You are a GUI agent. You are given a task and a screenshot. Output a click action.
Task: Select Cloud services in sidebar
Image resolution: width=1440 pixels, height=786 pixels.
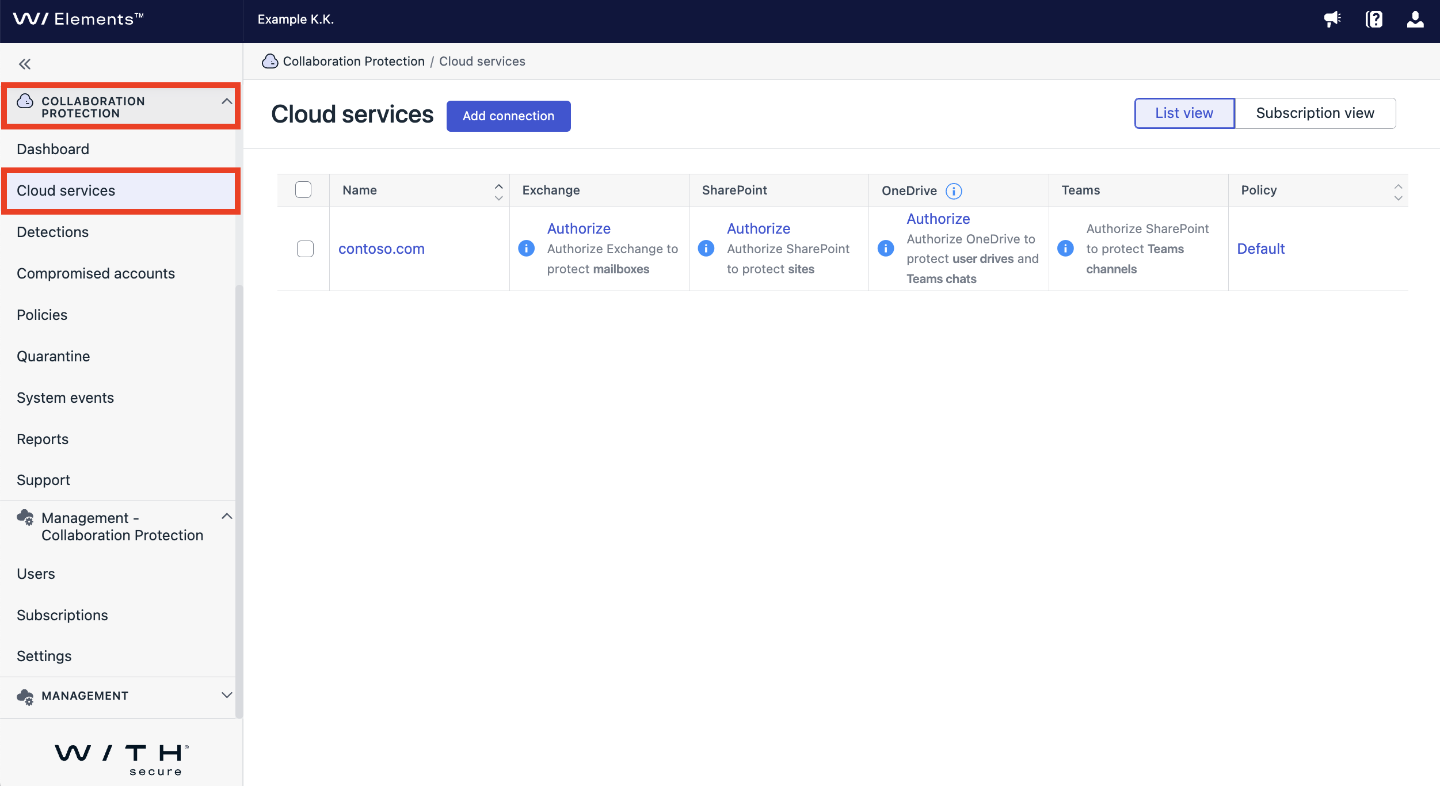click(121, 190)
